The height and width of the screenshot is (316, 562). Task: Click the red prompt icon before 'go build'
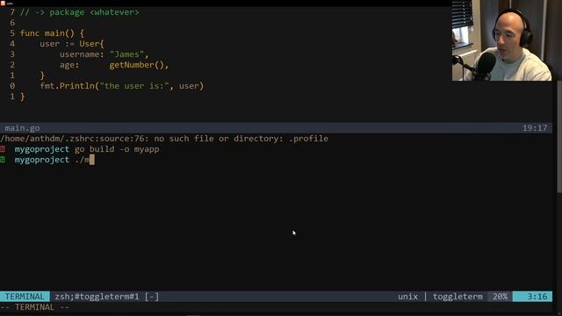pos(3,149)
